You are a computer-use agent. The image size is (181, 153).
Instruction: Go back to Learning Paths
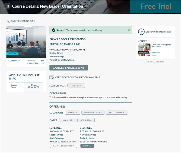(22, 21)
